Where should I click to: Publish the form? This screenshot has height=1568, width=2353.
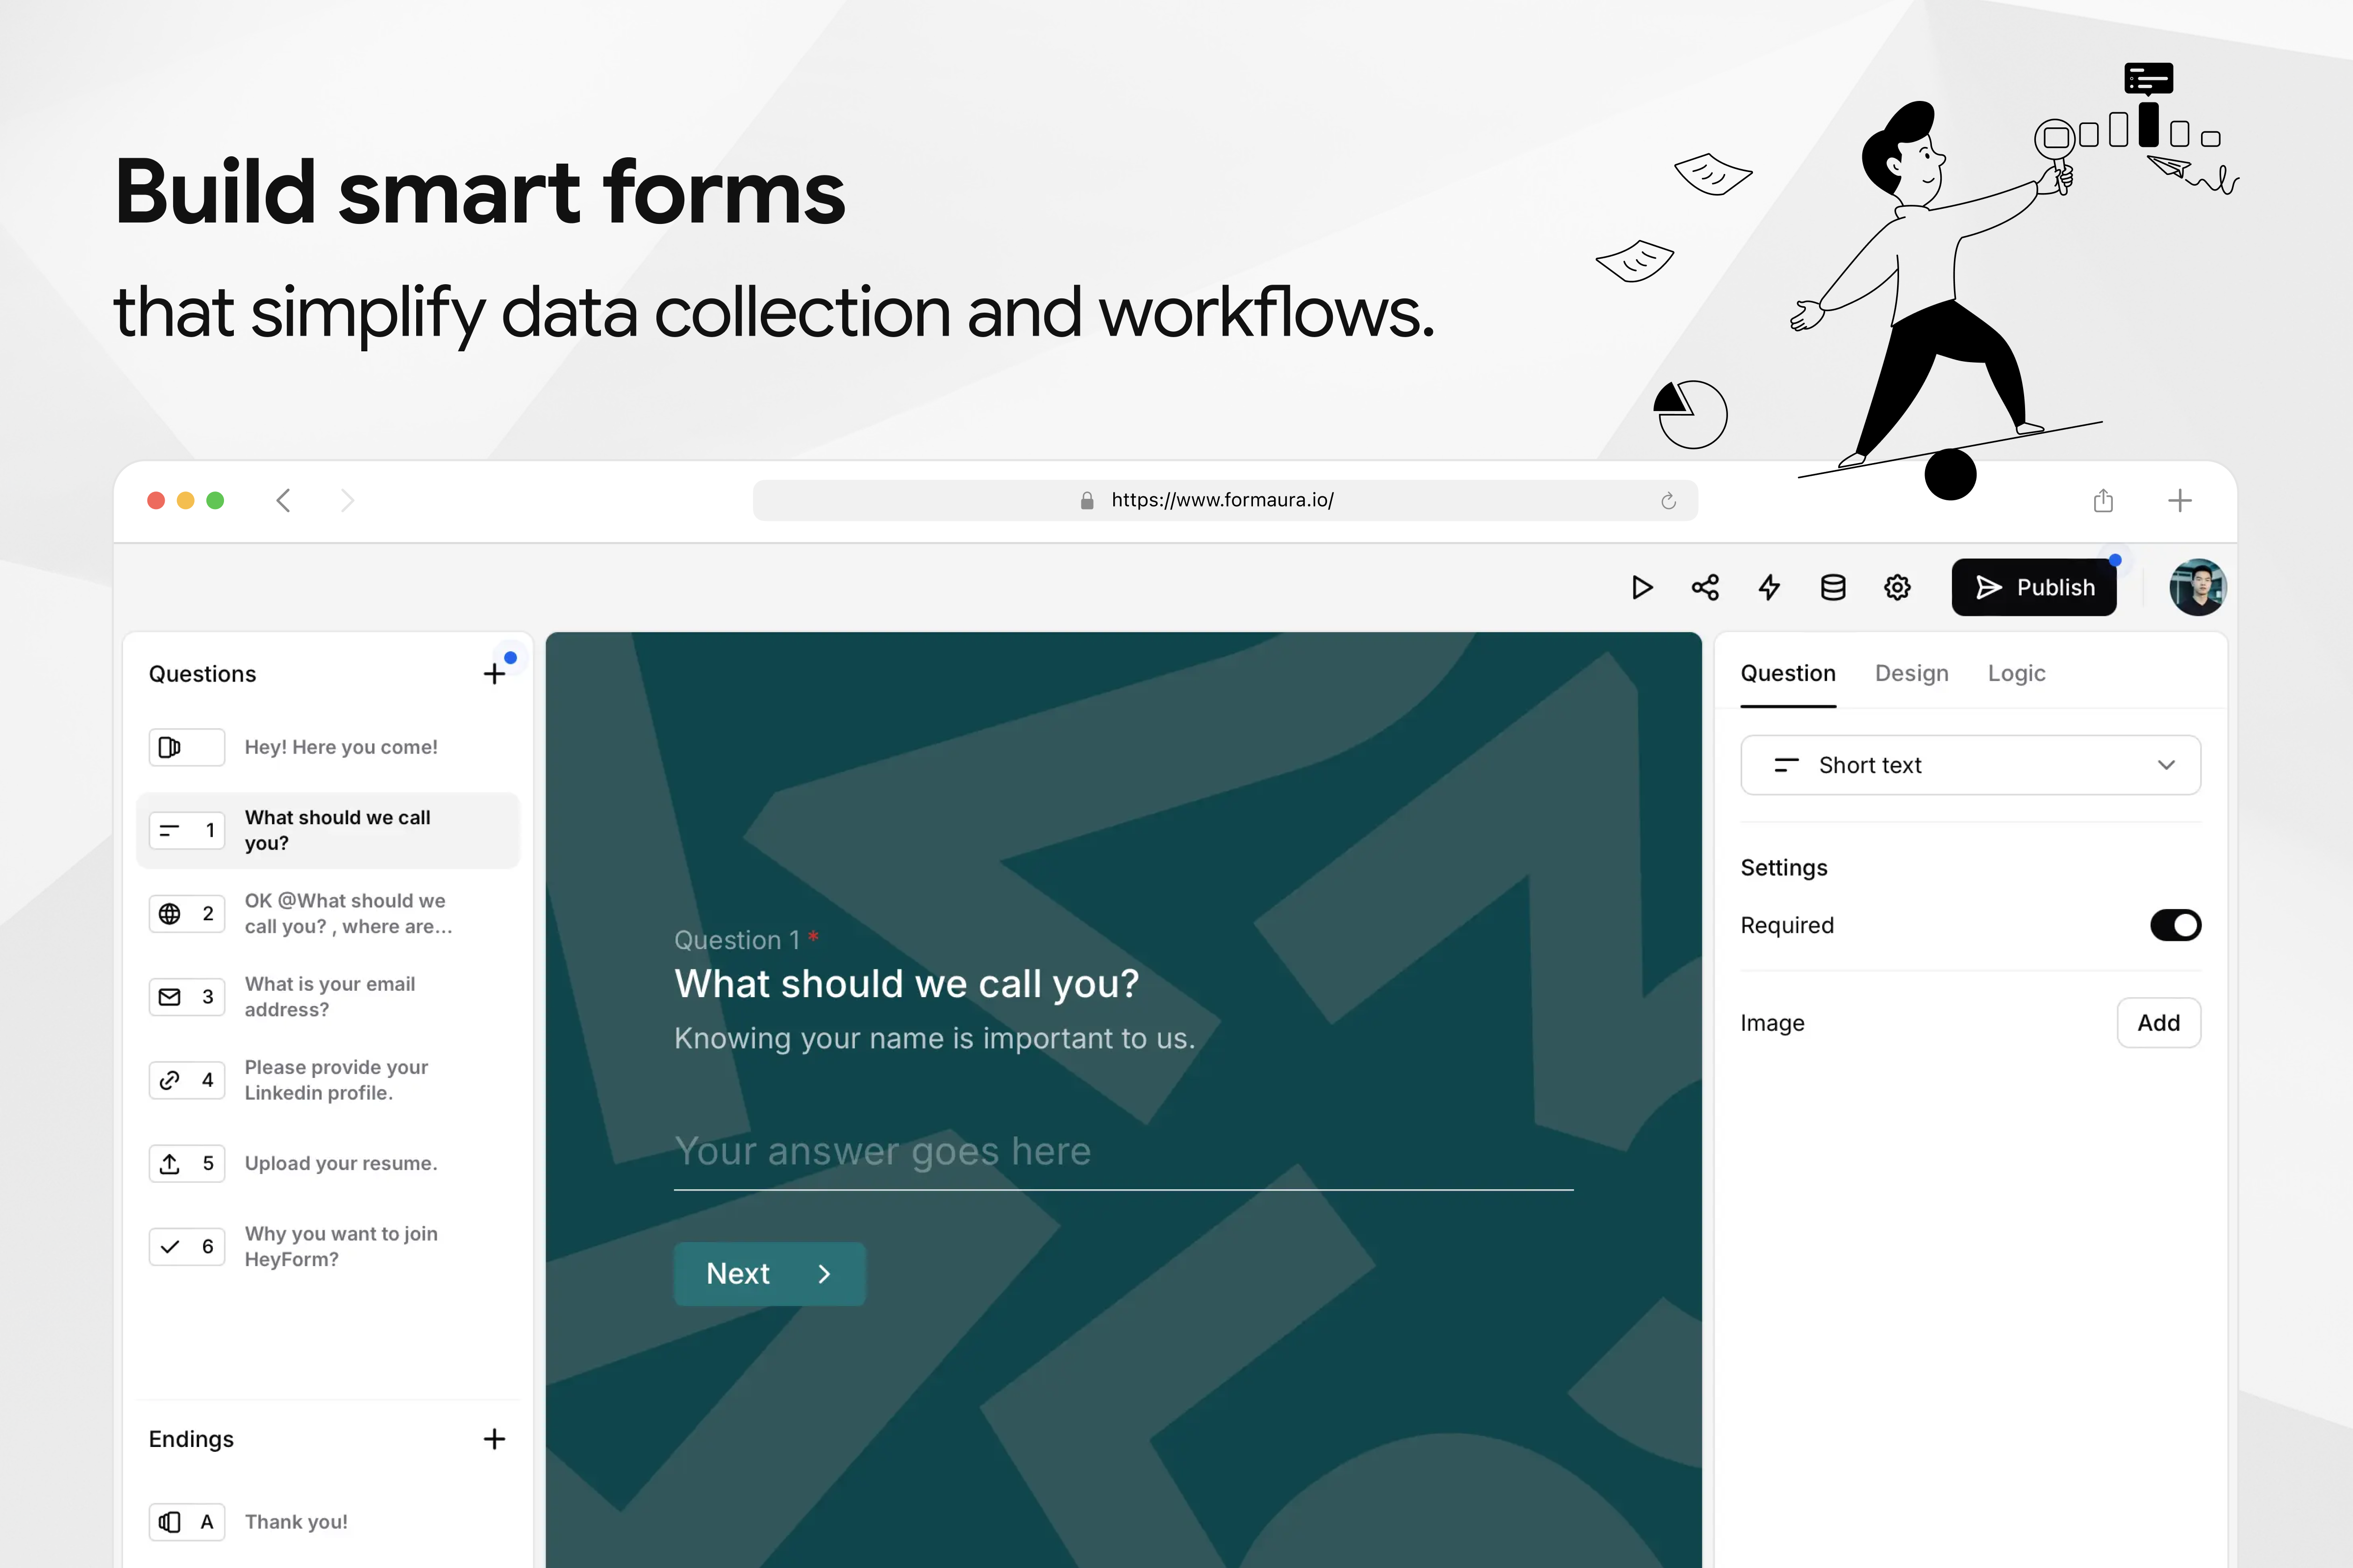2033,587
